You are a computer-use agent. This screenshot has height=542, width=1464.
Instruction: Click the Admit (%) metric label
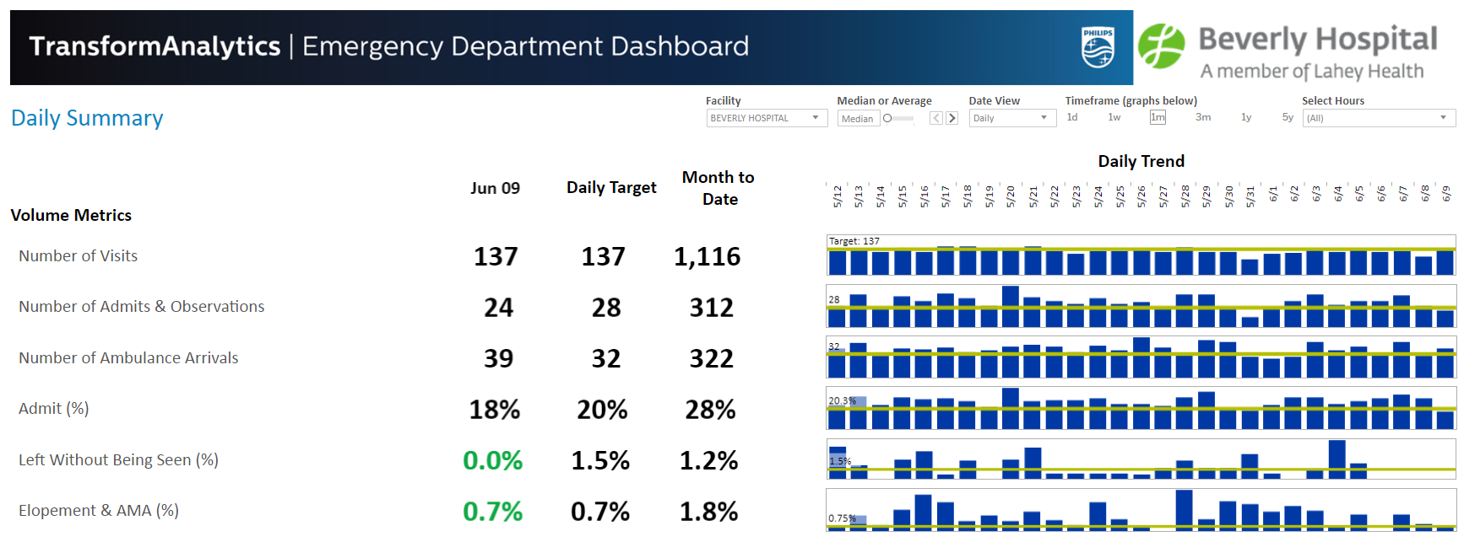click(x=53, y=408)
